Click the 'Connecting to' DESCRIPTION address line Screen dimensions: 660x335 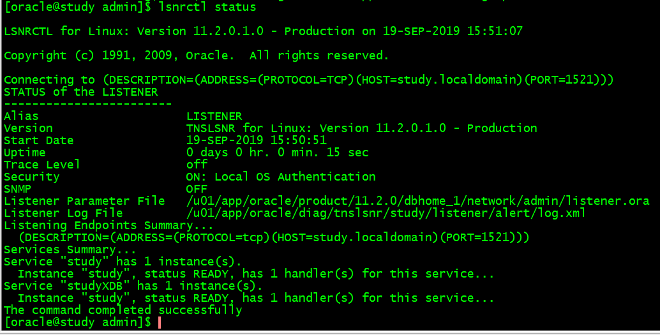(x=308, y=80)
